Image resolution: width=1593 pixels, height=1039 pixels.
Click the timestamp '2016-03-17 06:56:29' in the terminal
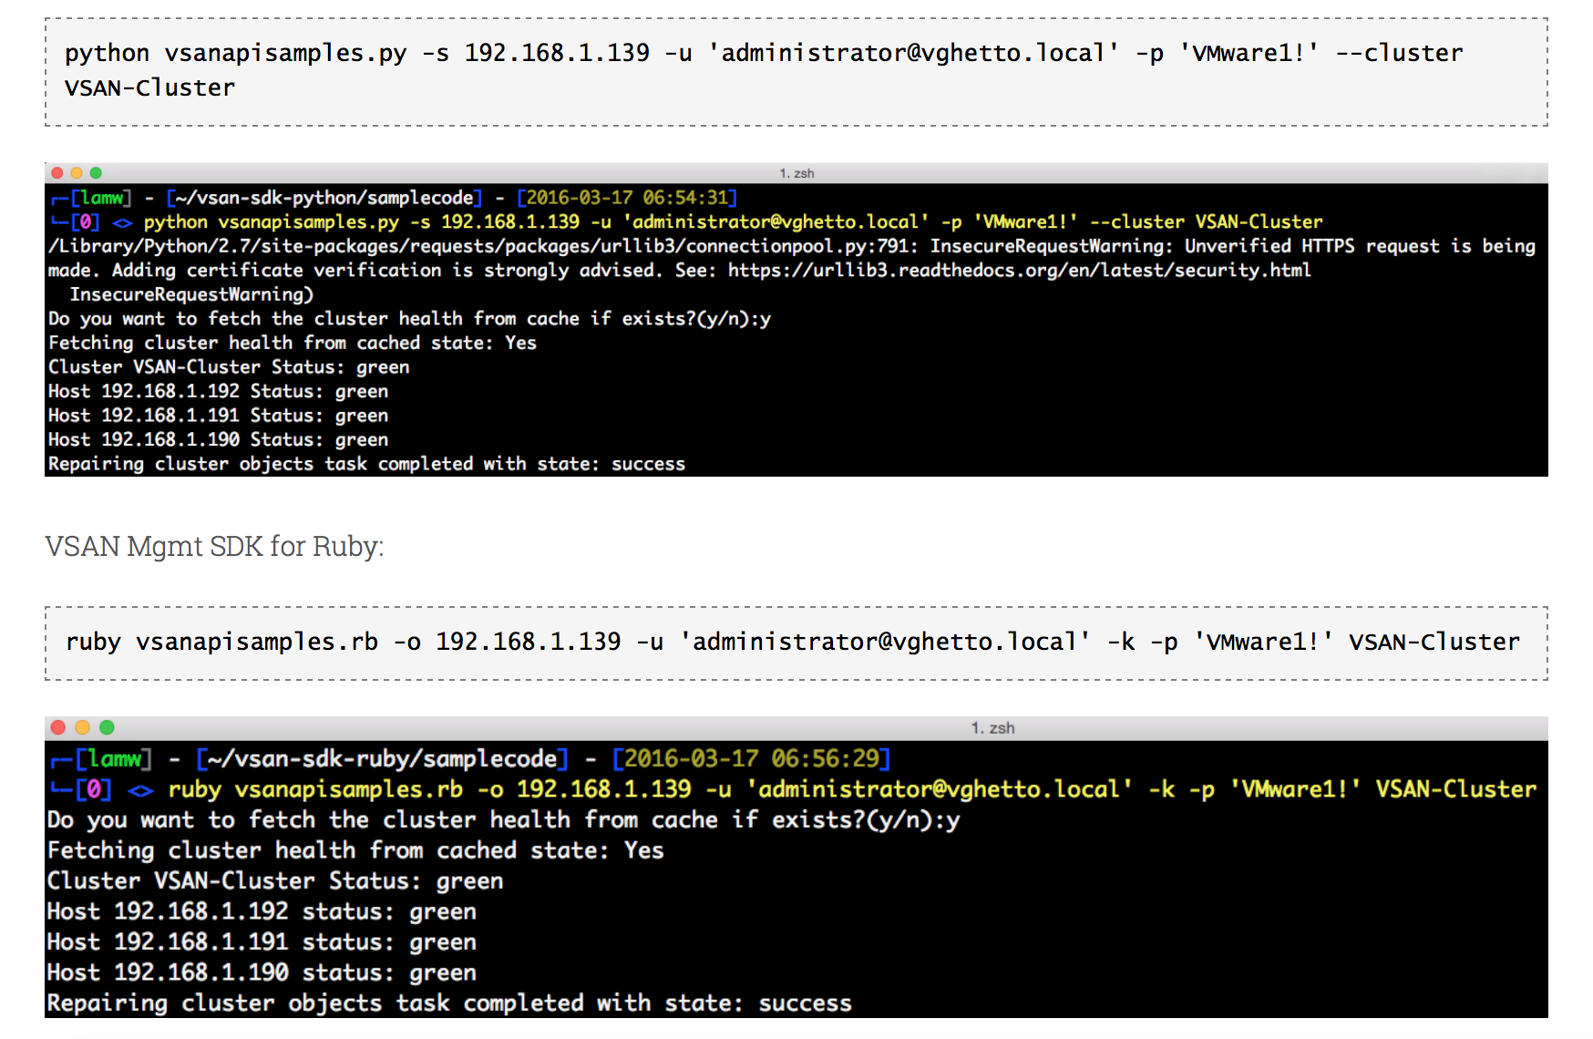click(752, 759)
